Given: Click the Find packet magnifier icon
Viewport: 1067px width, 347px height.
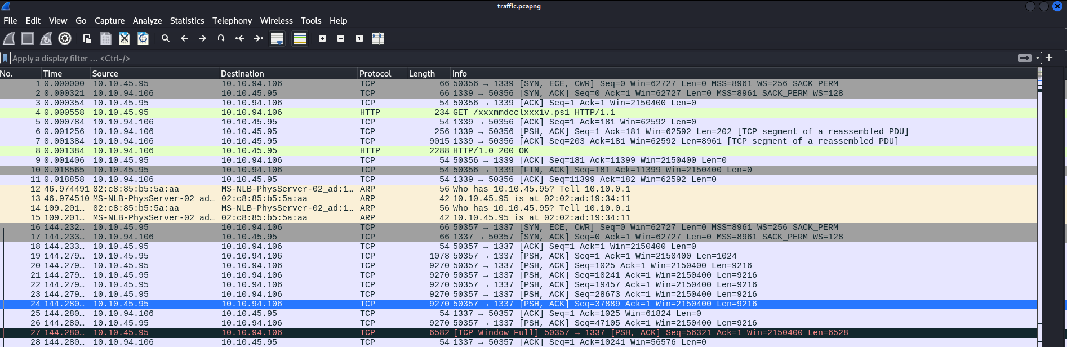Looking at the screenshot, I should pyautogui.click(x=166, y=38).
